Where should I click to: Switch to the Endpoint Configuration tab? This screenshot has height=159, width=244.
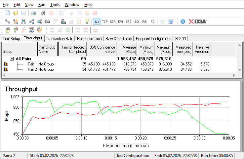(154, 39)
